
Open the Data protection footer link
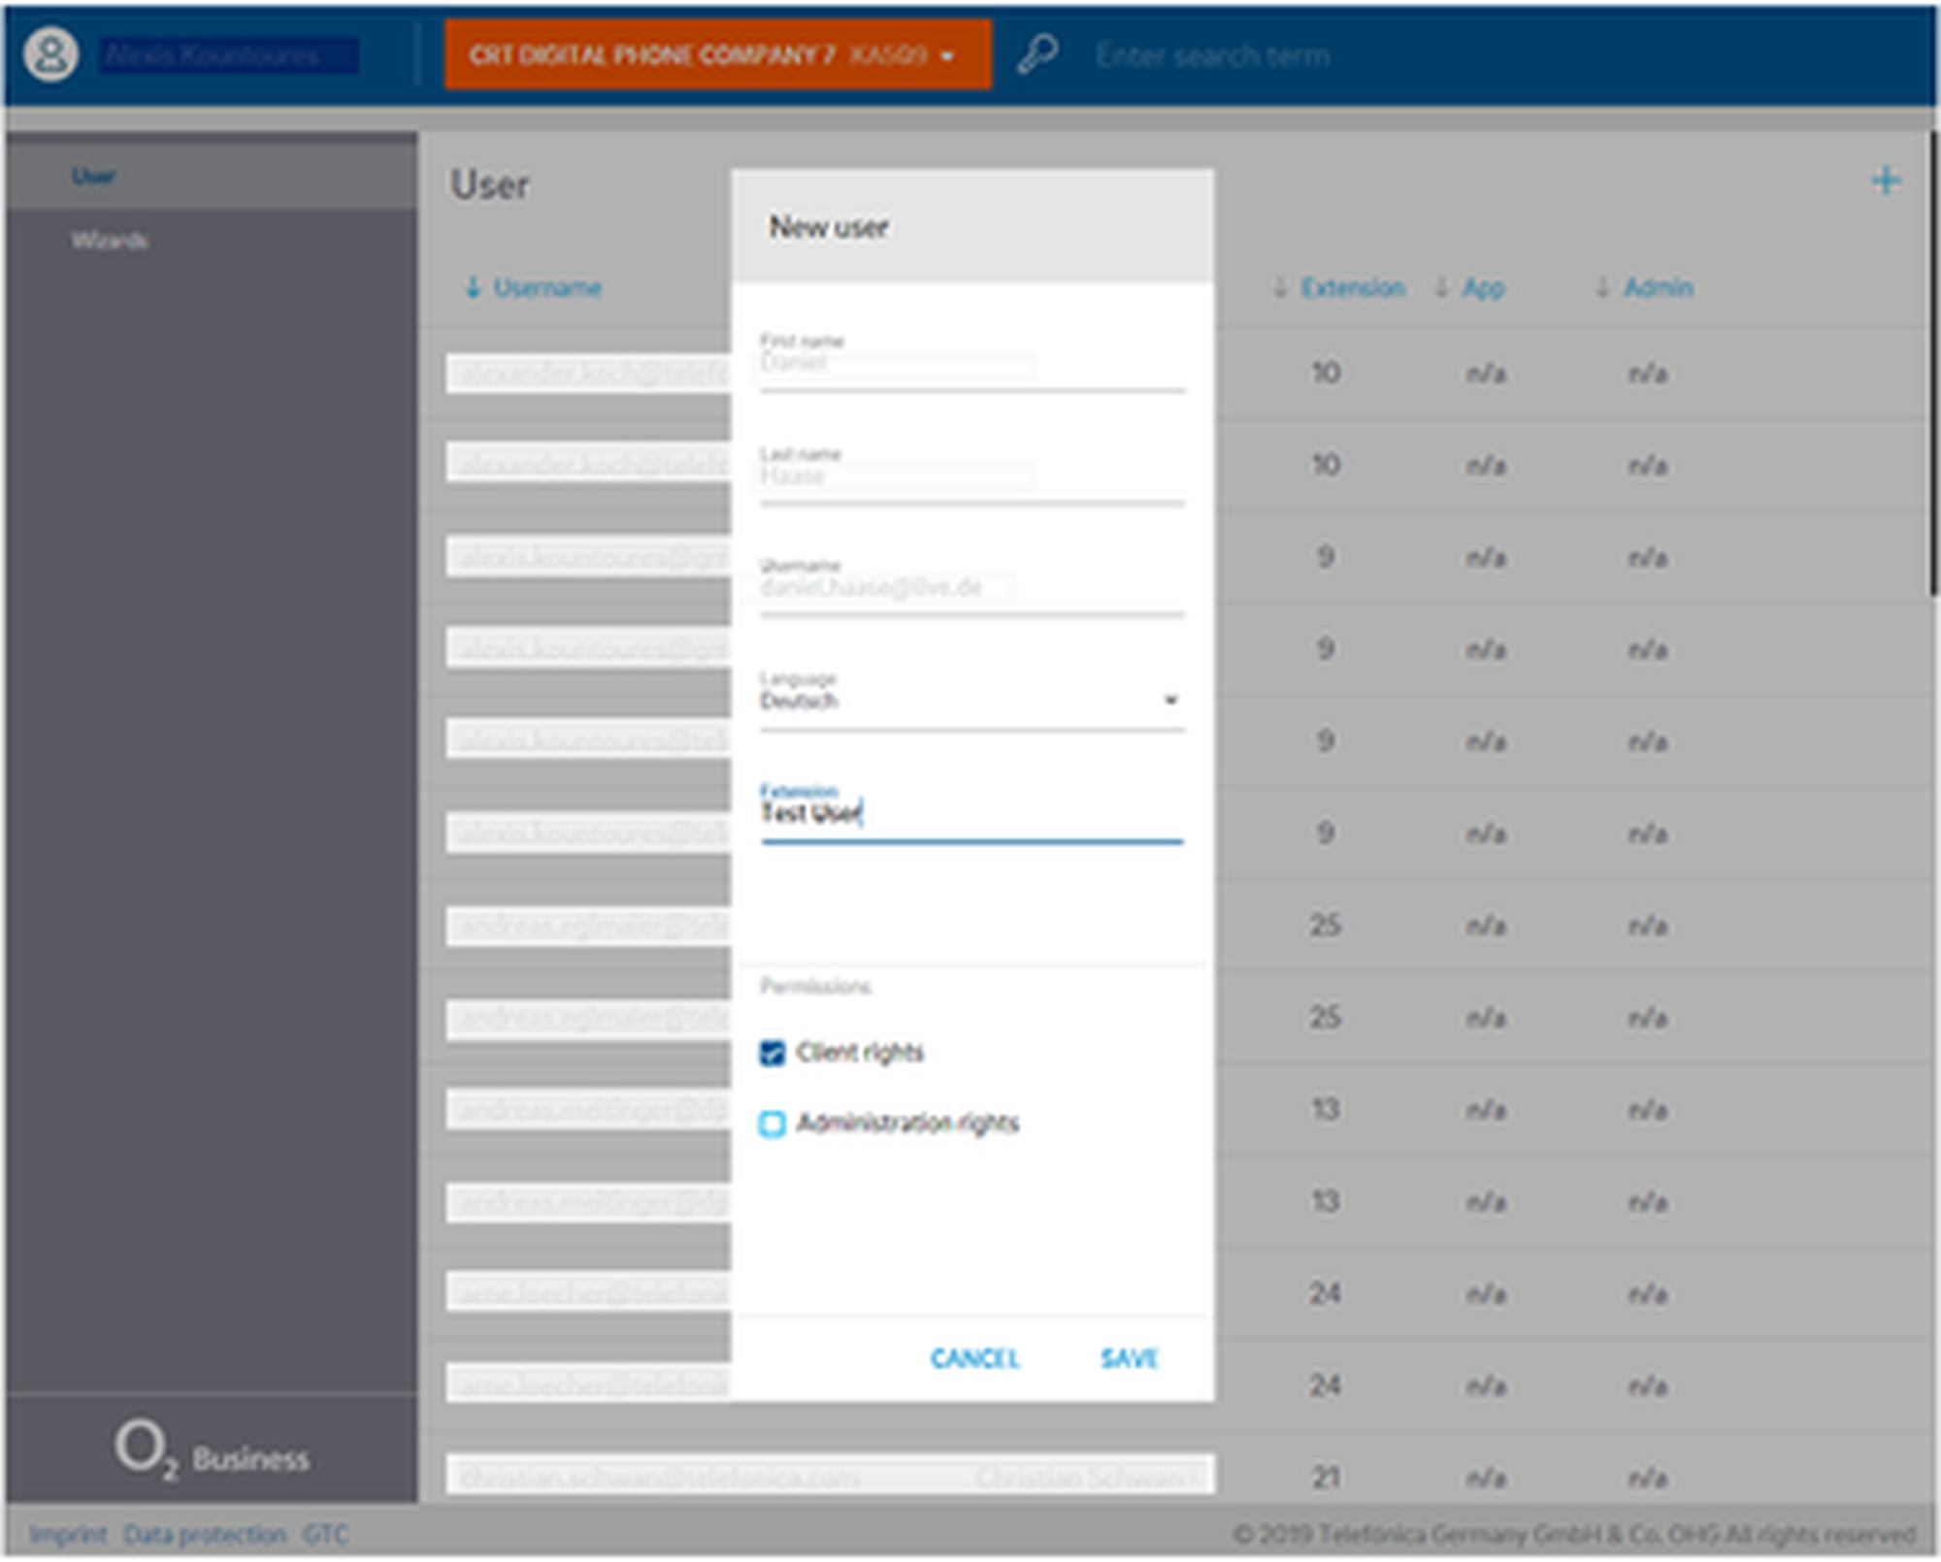point(205,1534)
